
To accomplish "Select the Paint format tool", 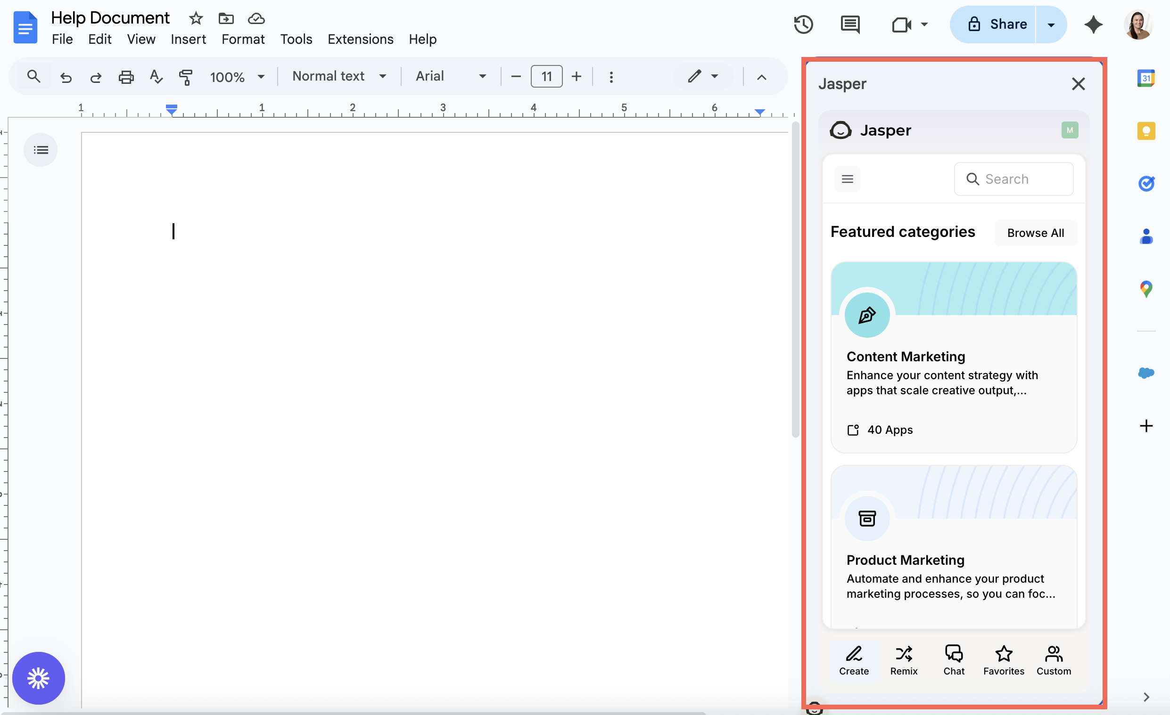I will 186,76.
